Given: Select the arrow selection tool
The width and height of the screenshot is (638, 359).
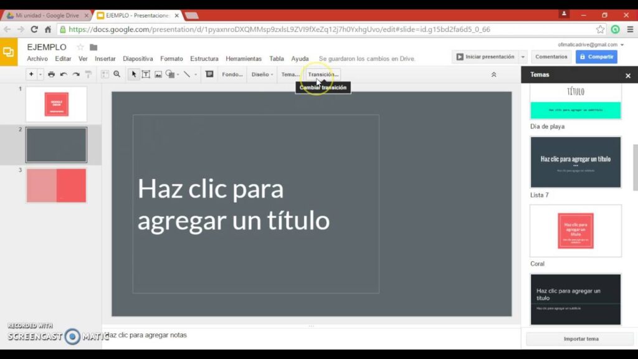Looking at the screenshot, I should point(133,74).
